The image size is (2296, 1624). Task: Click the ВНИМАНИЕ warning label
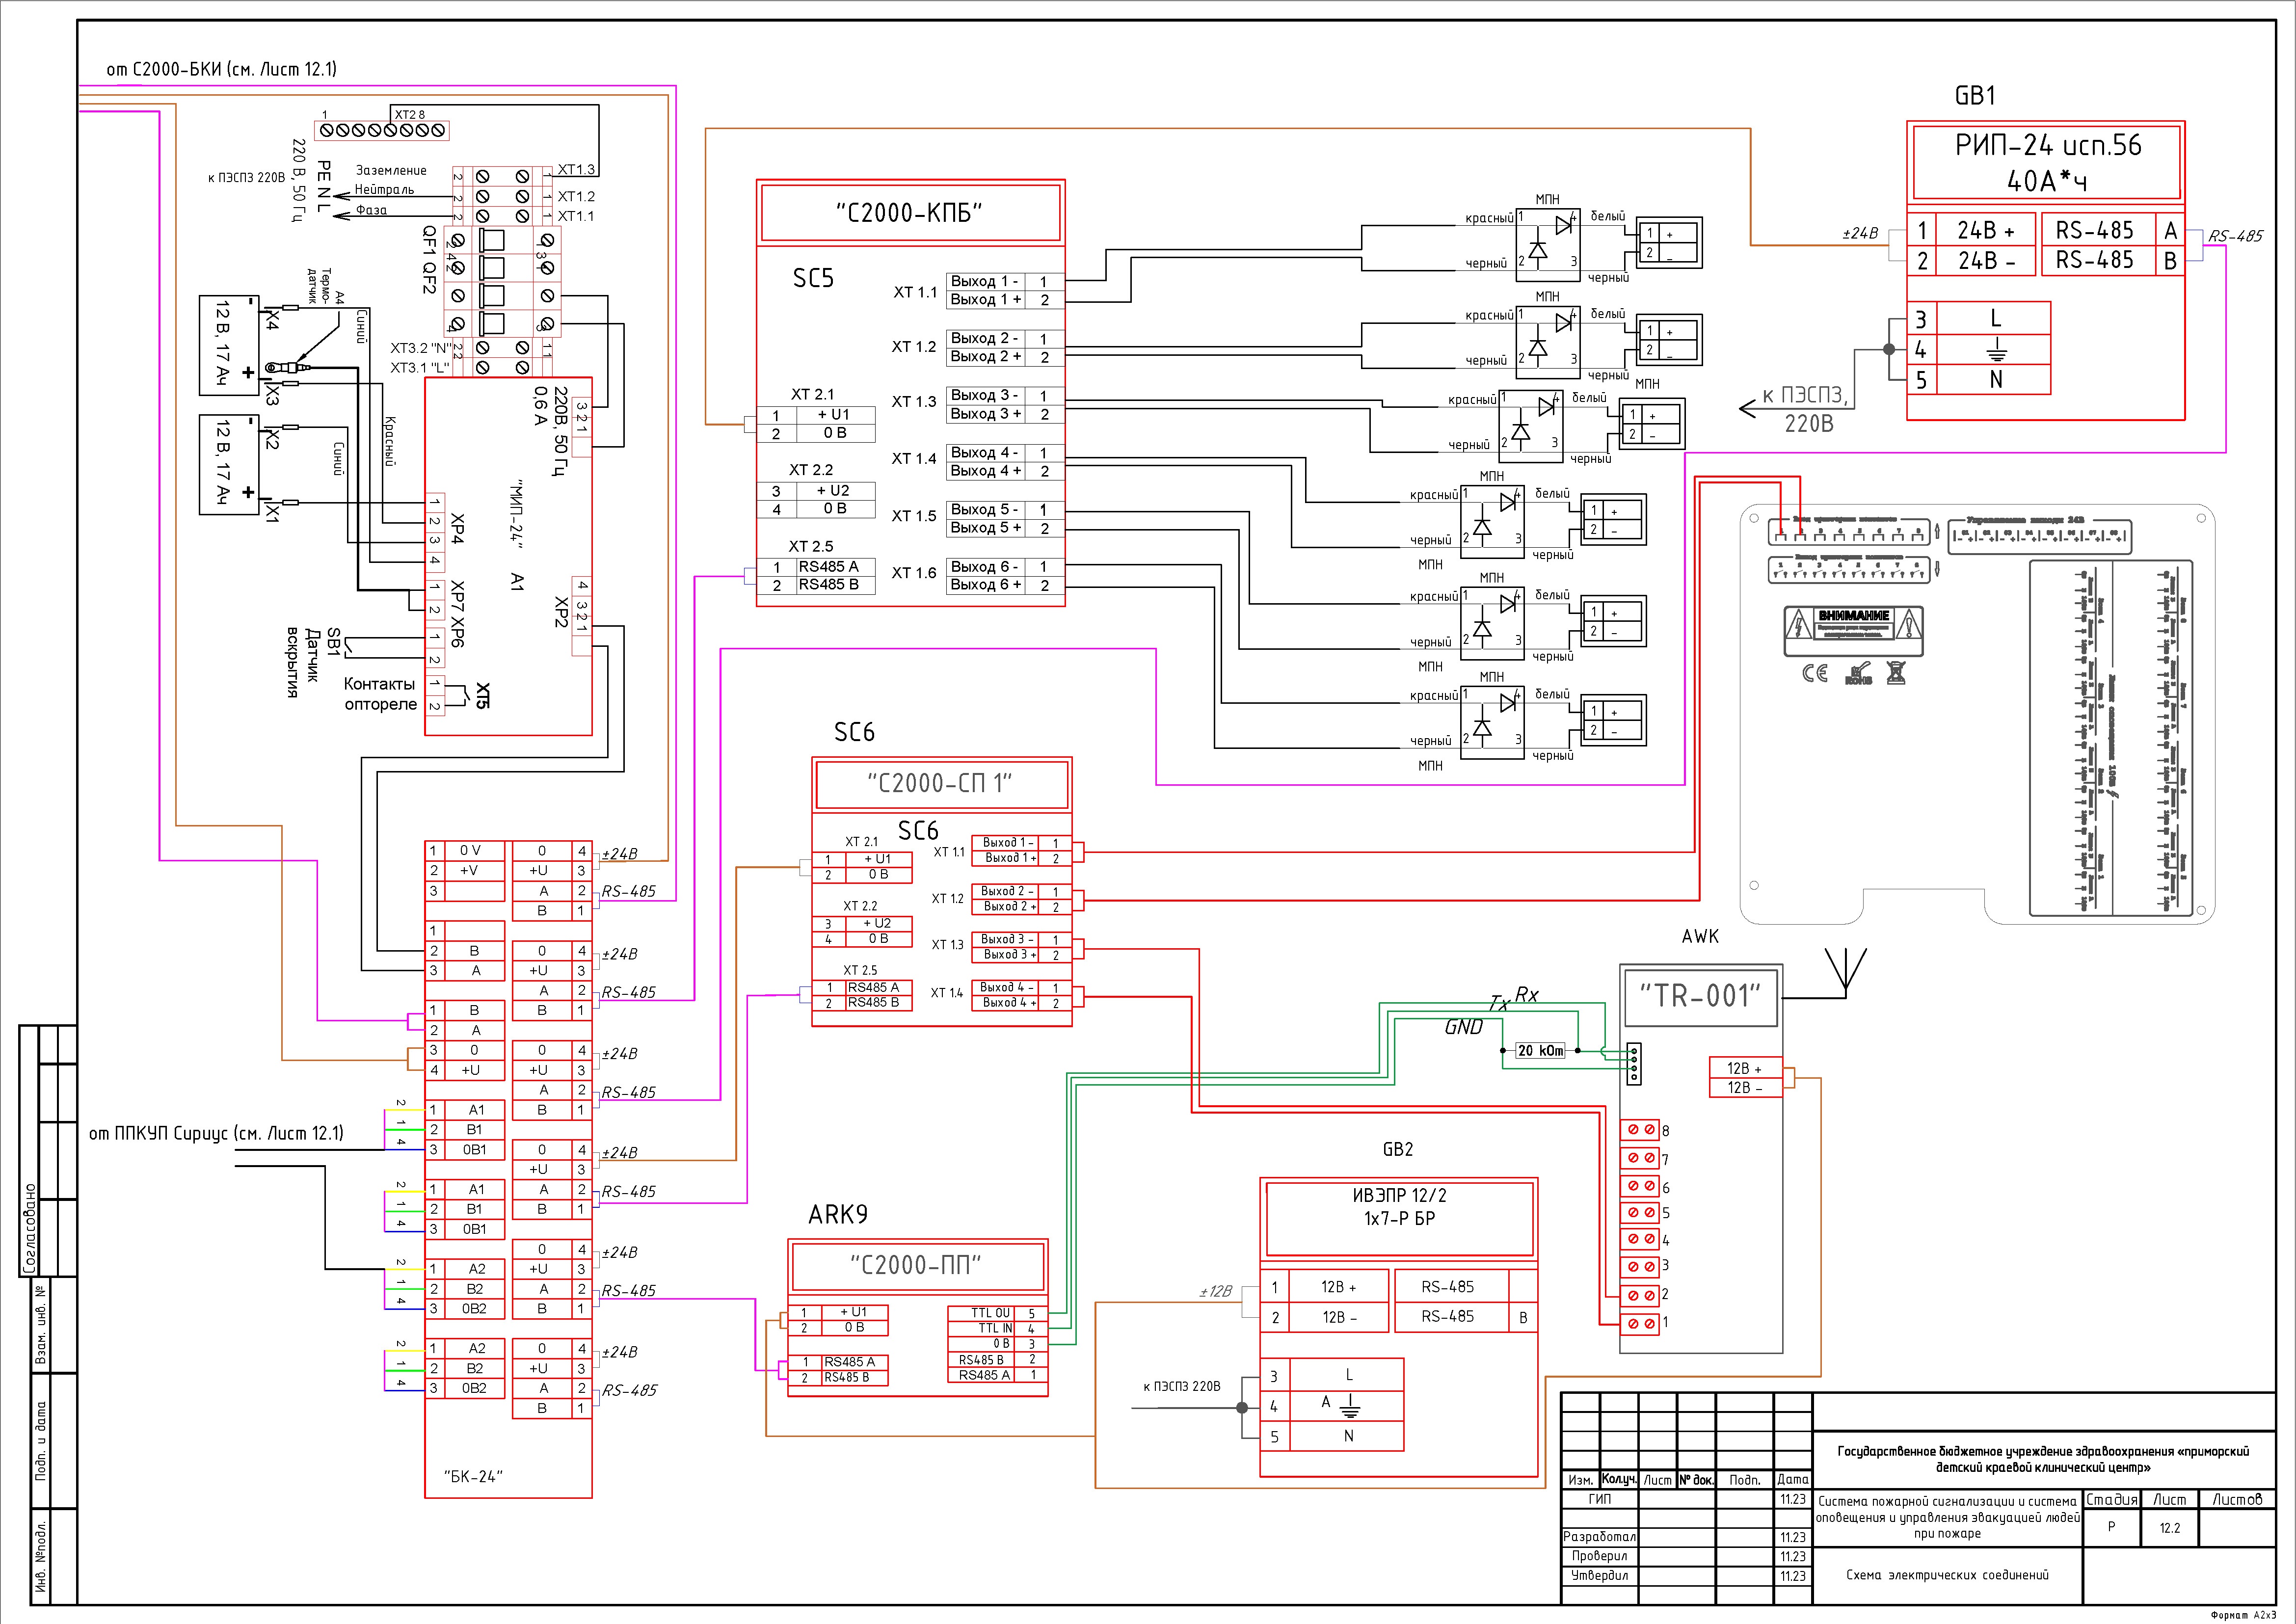1854,630
